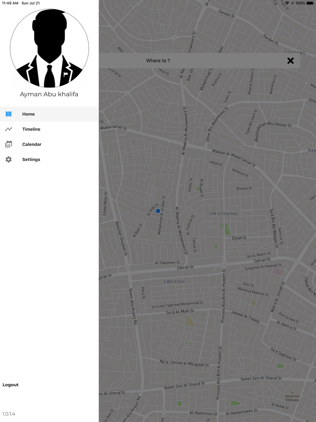Tap the Al-Qahira St label
This screenshot has height=422, width=316.
tap(287, 326)
